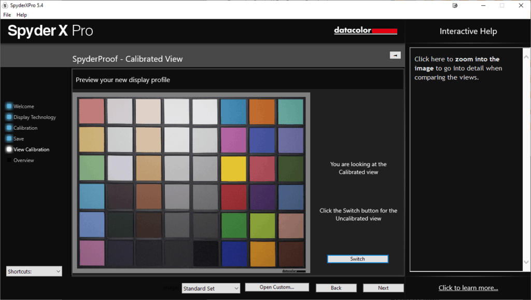Go back with the Back button

336,288
